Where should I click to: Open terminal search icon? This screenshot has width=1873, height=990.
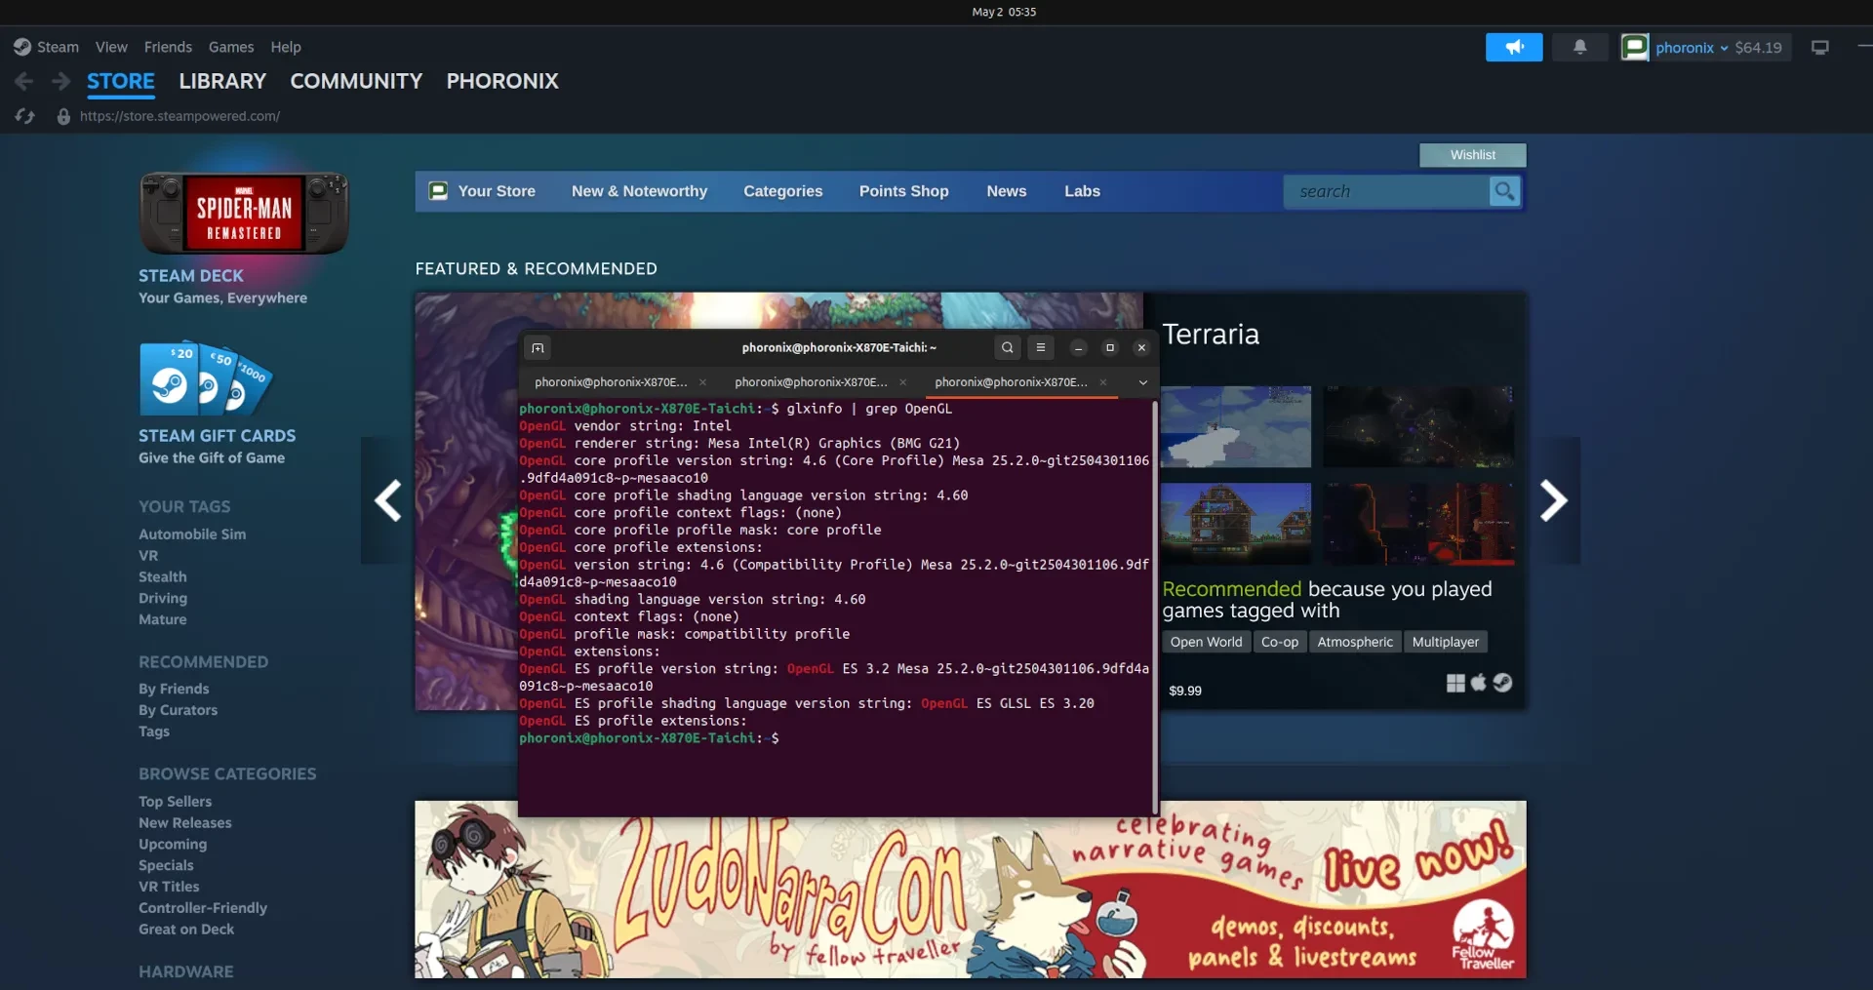click(1007, 347)
